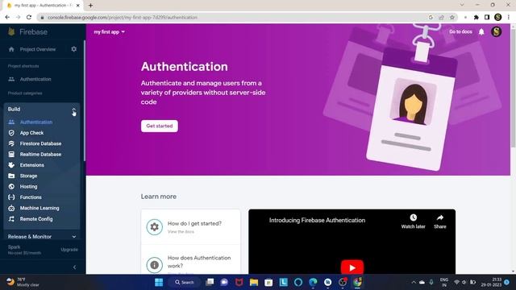Open browser extensions puzzle icon
Screen dimensions: 516x290
pos(476,18)
